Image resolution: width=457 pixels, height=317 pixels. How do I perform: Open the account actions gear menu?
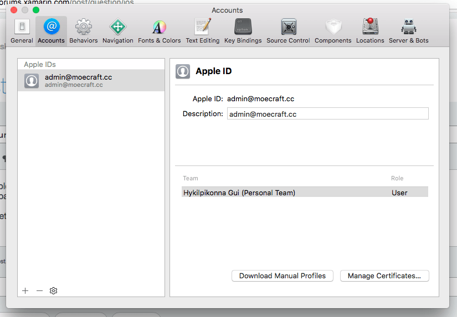(x=53, y=290)
